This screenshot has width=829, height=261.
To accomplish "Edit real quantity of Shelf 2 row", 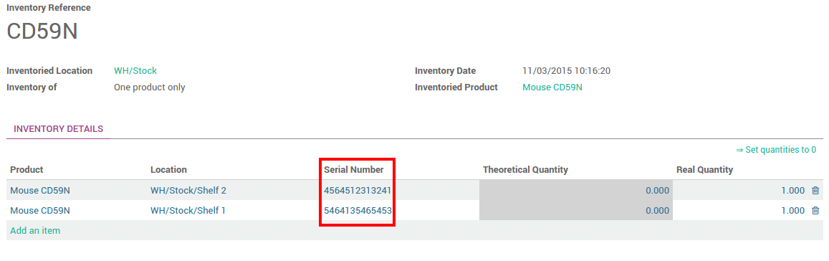I will tap(740, 190).
